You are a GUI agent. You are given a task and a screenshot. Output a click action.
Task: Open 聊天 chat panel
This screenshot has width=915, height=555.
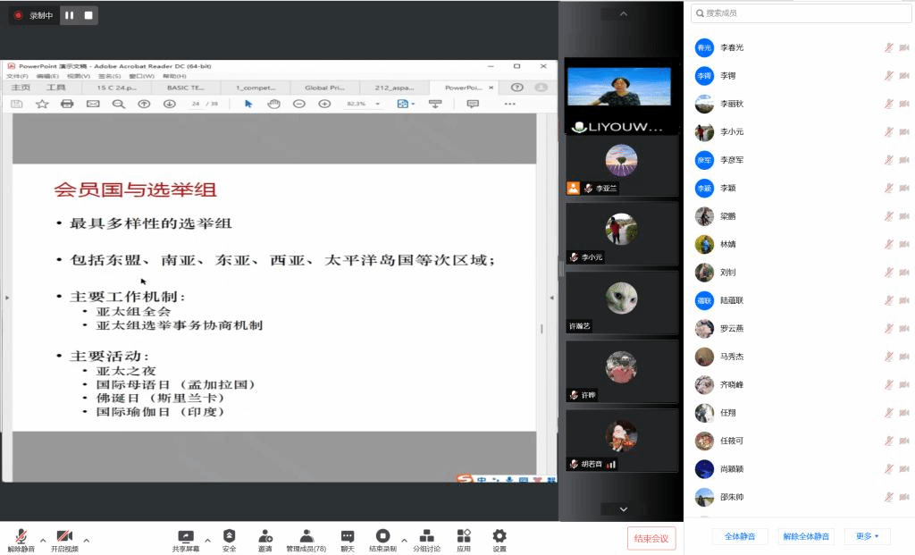(x=347, y=540)
